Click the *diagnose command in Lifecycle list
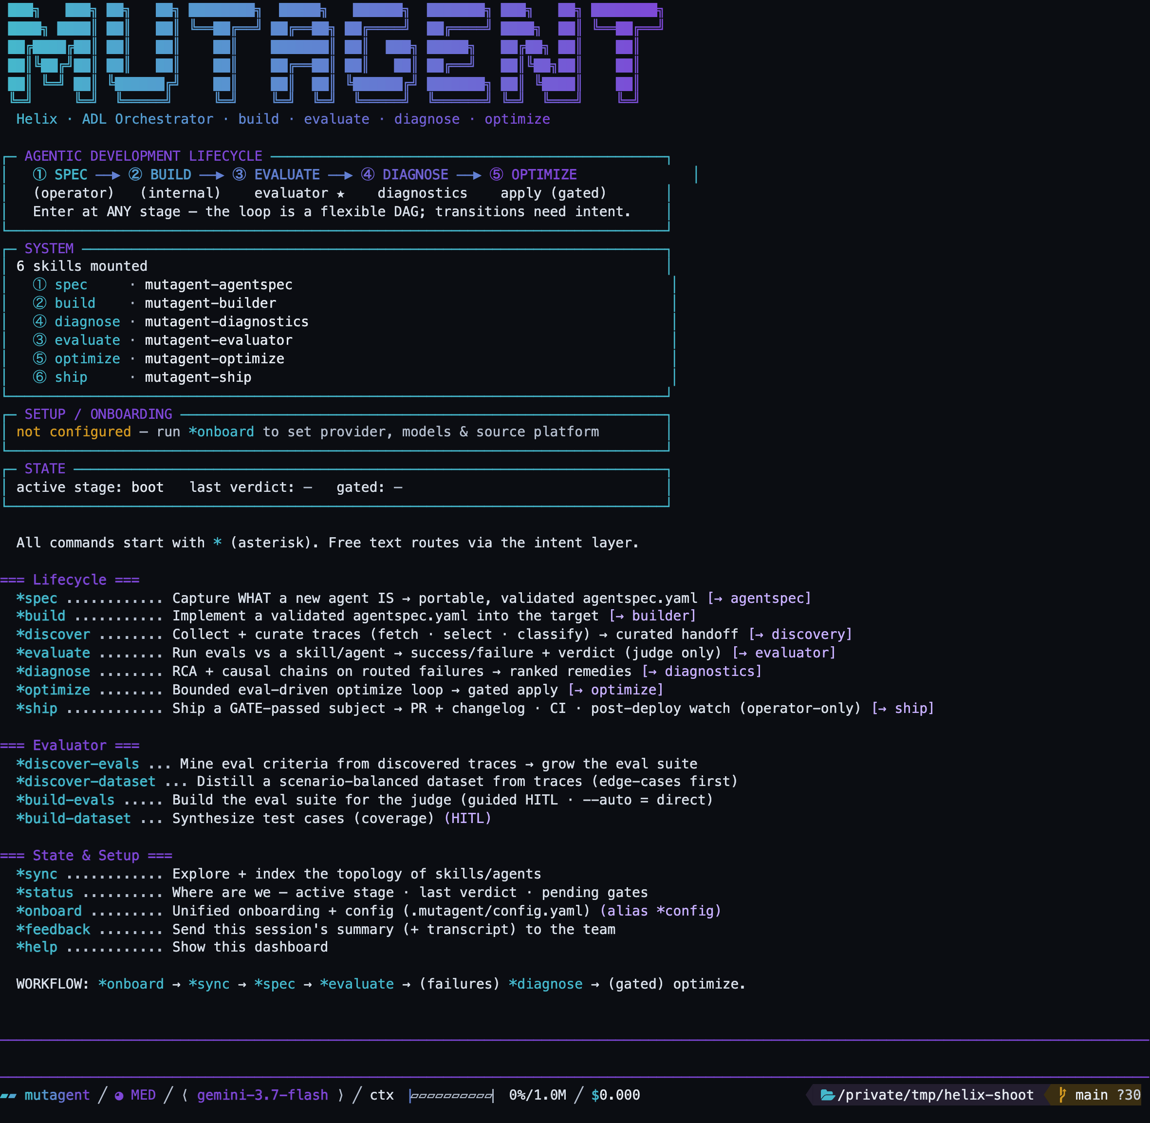 (x=53, y=671)
